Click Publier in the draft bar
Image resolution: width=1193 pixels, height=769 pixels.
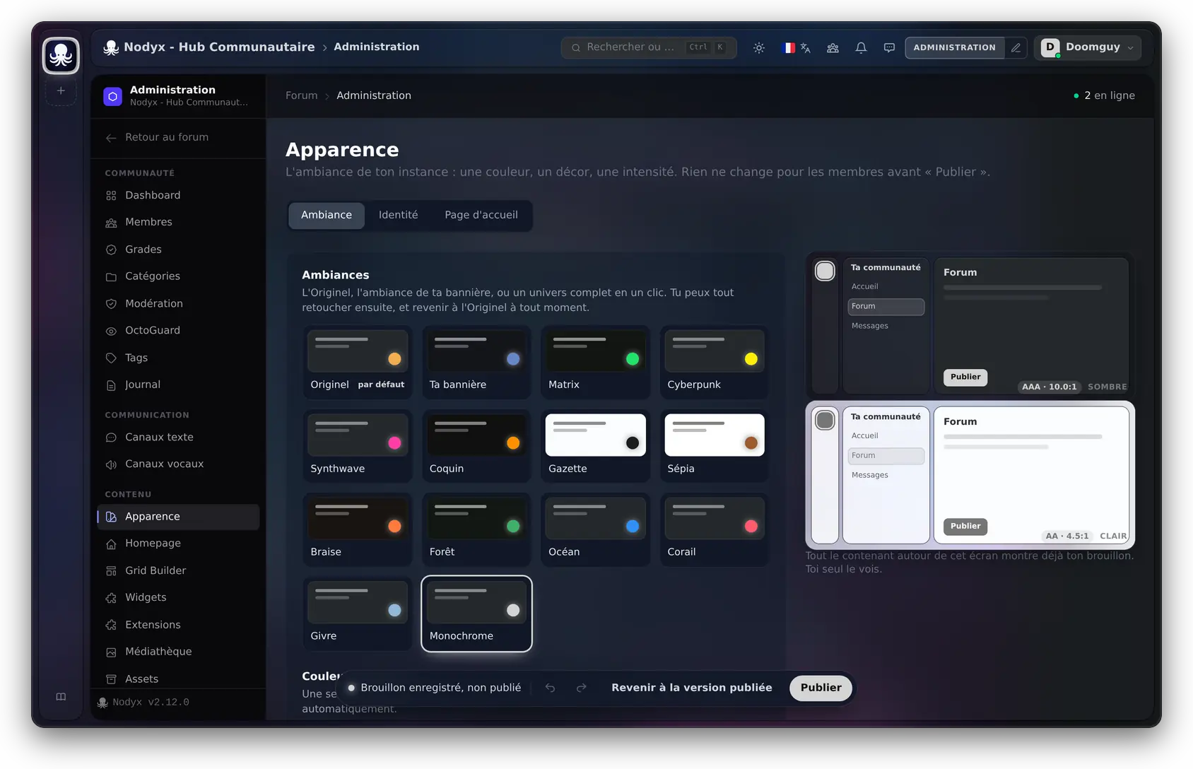(821, 688)
